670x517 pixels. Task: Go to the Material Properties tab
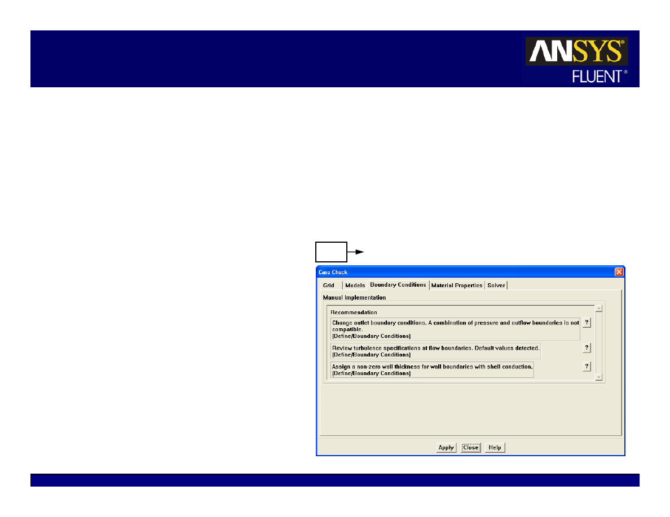457,286
